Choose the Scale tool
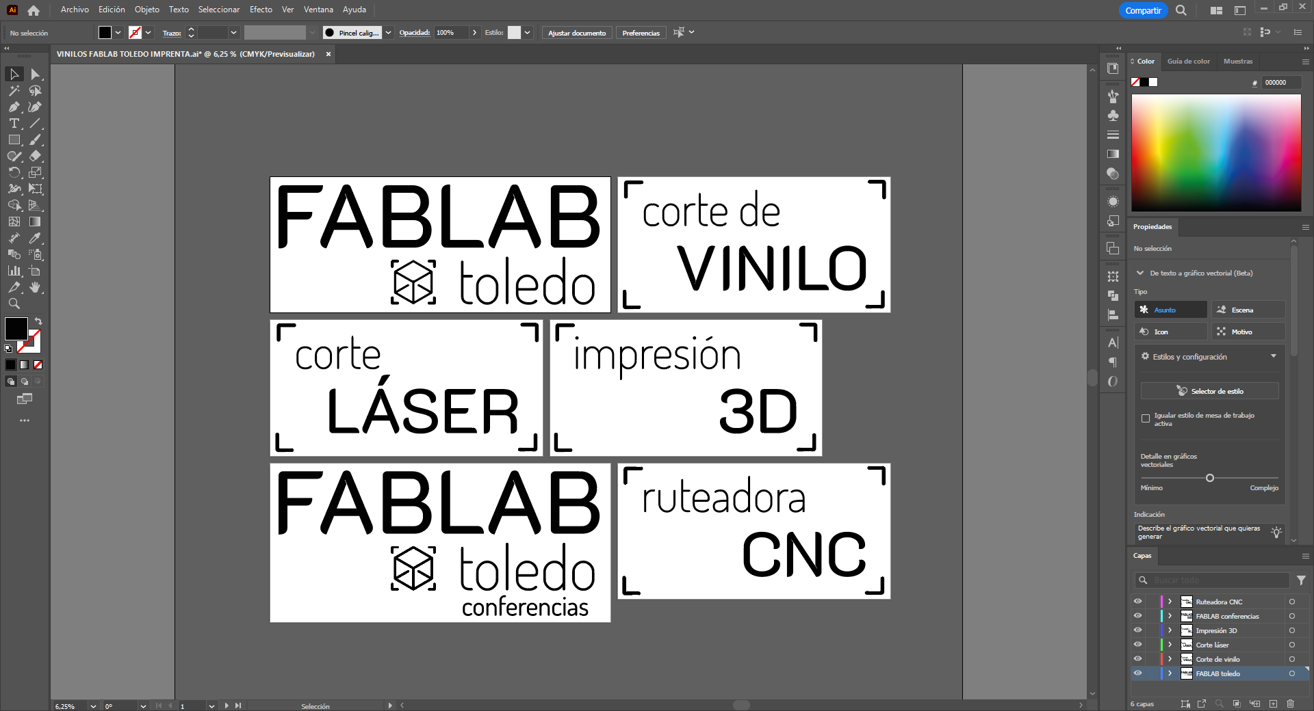1314x711 pixels. click(36, 172)
